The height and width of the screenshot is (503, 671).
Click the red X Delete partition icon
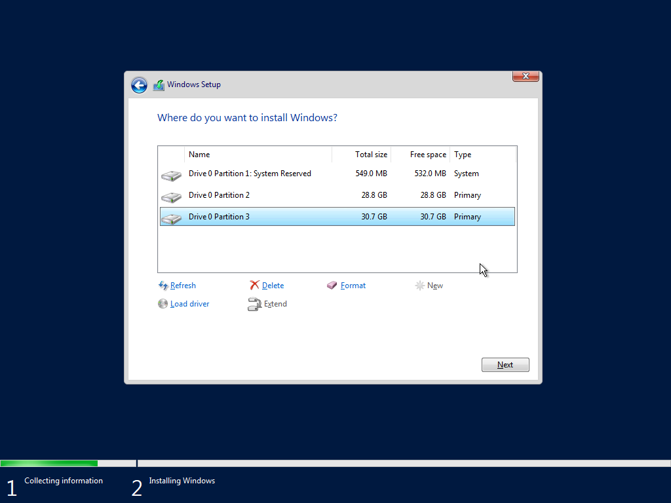256,285
